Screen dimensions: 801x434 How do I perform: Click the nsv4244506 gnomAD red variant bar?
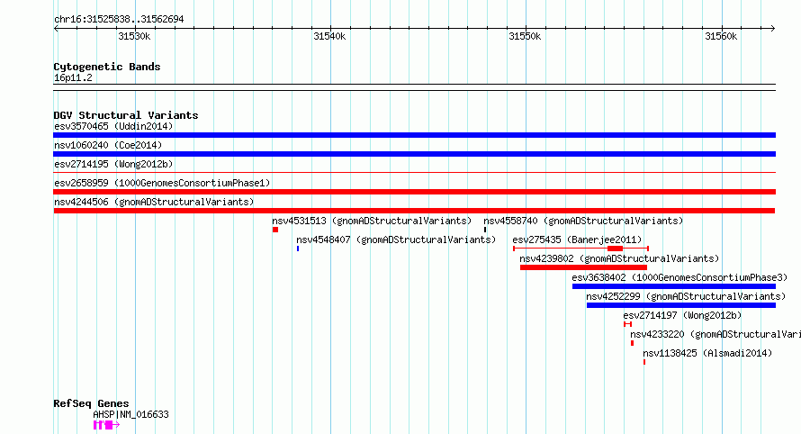pyautogui.click(x=414, y=211)
